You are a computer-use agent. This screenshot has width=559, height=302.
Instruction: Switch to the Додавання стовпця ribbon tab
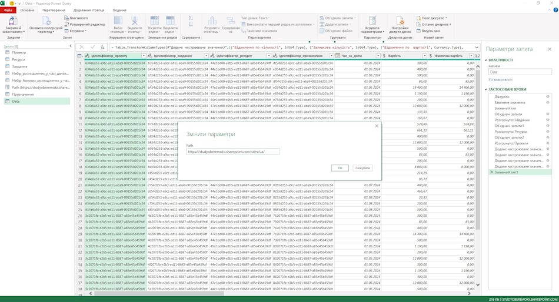click(89, 10)
